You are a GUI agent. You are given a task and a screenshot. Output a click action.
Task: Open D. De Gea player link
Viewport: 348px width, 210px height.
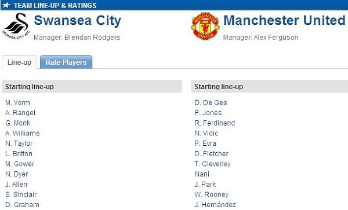[211, 102]
